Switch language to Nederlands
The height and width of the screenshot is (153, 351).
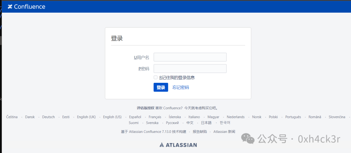coord(236,117)
